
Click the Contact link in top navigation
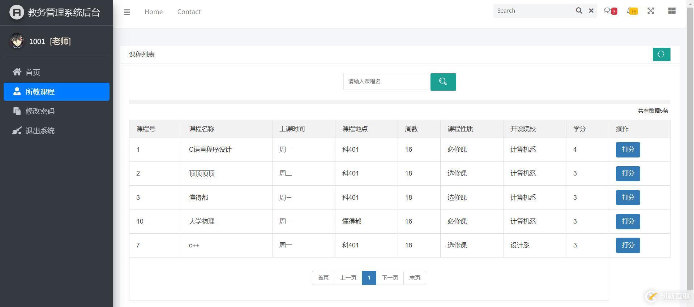click(189, 12)
